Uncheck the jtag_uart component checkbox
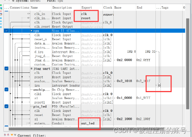This screenshot has height=137, width=192. pos(6,68)
